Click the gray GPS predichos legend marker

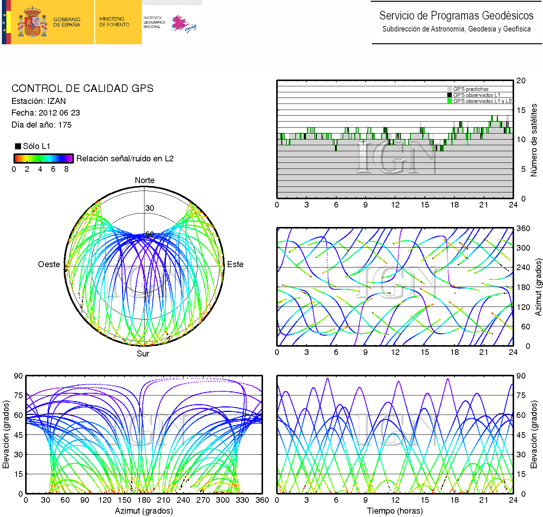449,89
